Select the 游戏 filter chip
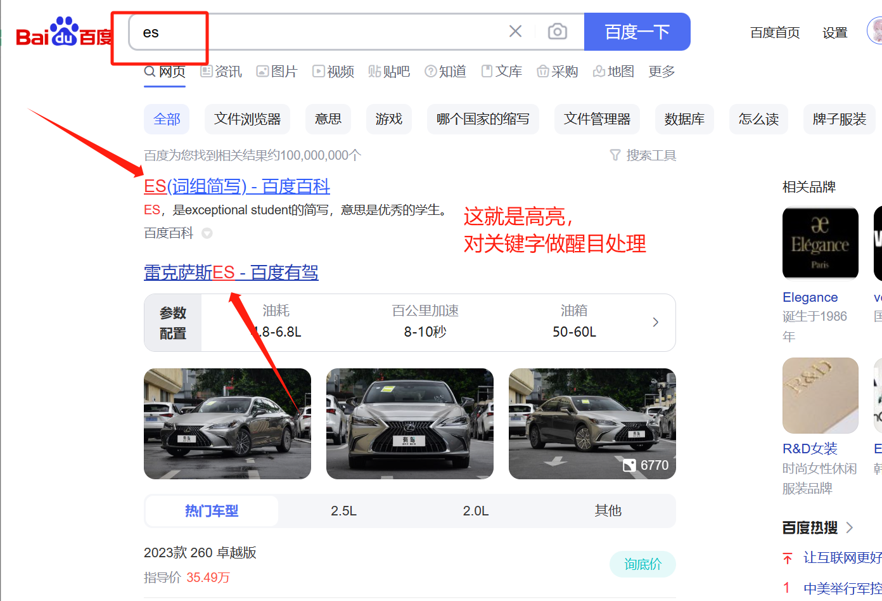The width and height of the screenshot is (882, 601). 389,119
